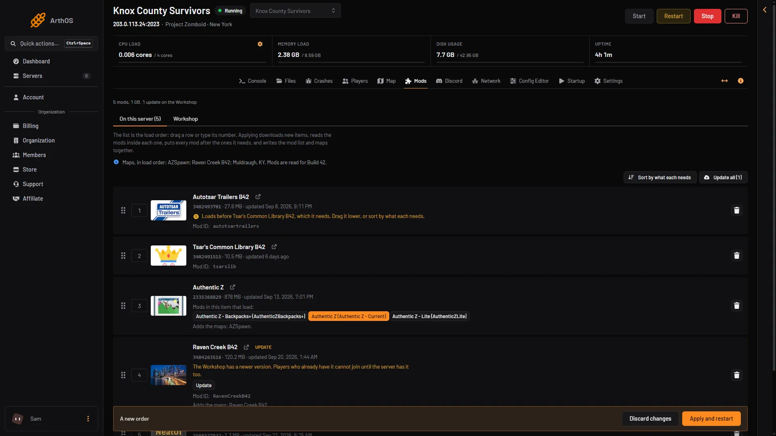Open CPU load settings gear icon
The image size is (776, 436).
click(x=260, y=44)
